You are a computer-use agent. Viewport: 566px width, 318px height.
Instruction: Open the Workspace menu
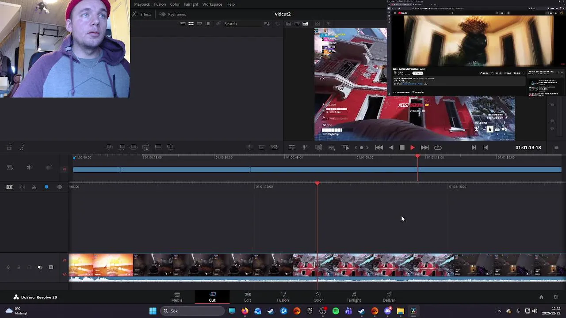(x=212, y=4)
